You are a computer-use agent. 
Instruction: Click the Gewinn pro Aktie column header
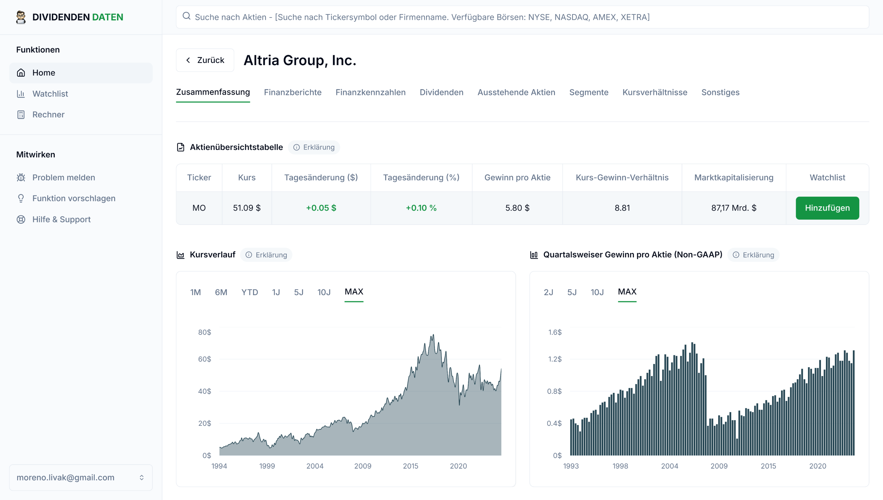point(517,177)
